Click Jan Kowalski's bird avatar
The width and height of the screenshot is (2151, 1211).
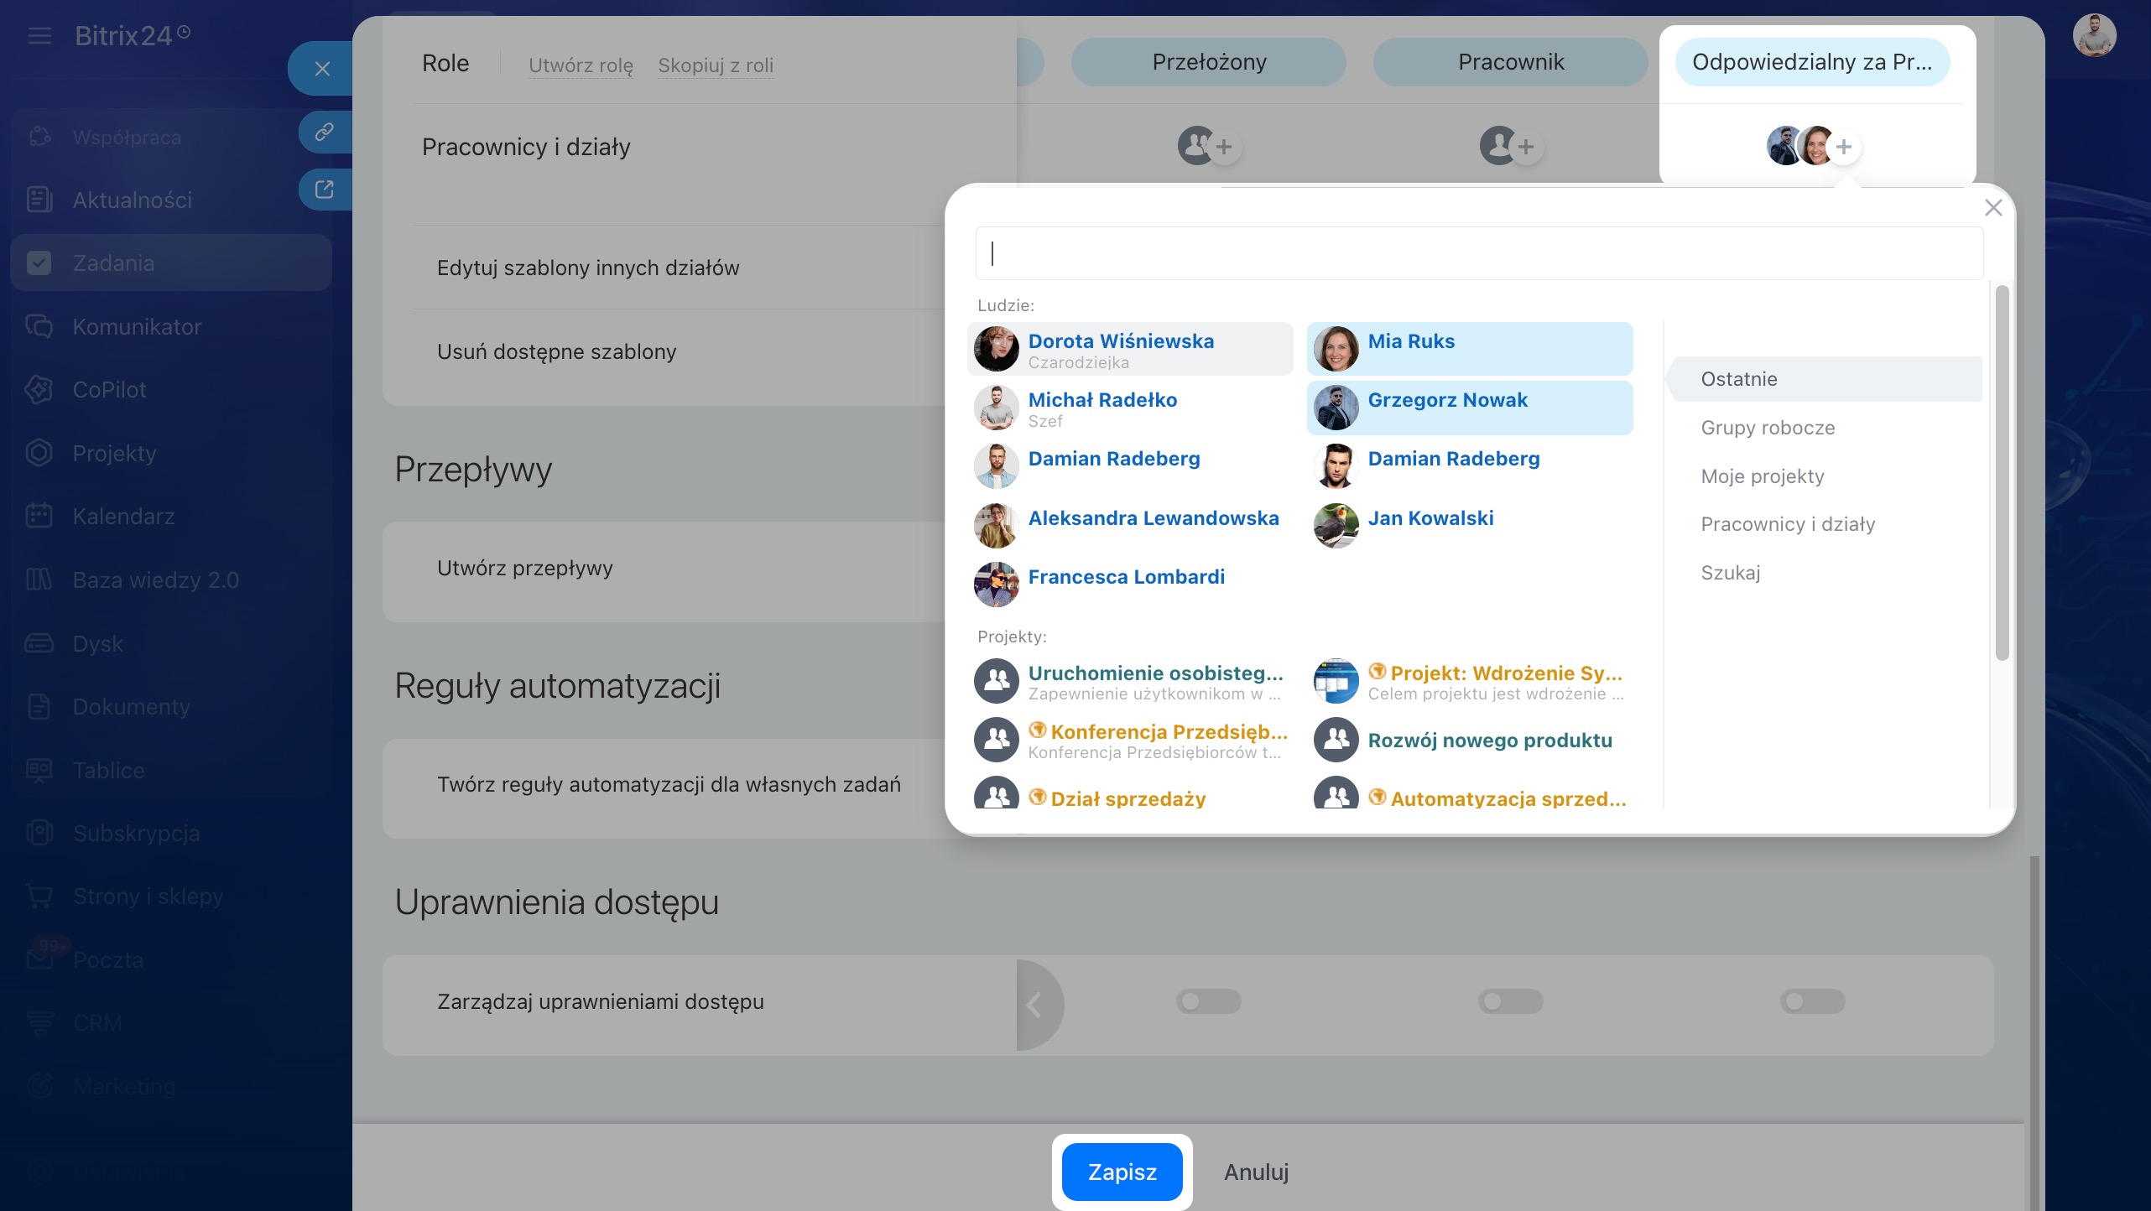coord(1336,526)
